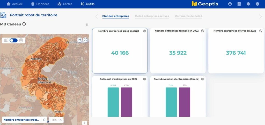Open the Cartes menu
265x125 pixels.
[65, 4]
